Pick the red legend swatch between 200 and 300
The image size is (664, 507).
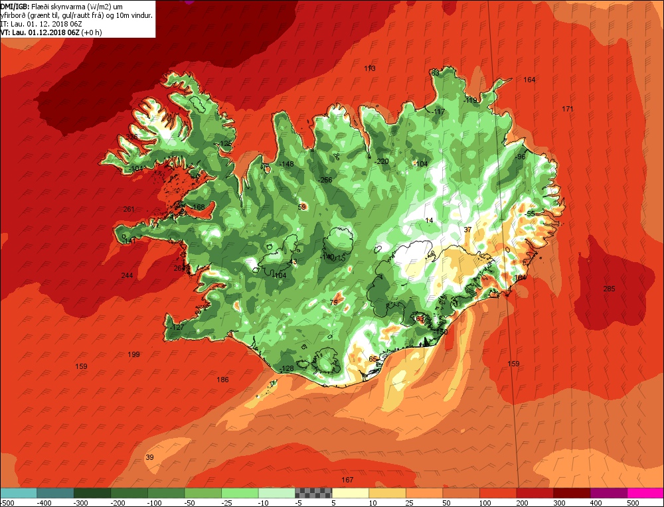pos(535,493)
